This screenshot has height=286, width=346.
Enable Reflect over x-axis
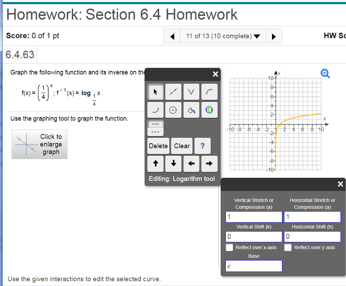click(x=229, y=247)
